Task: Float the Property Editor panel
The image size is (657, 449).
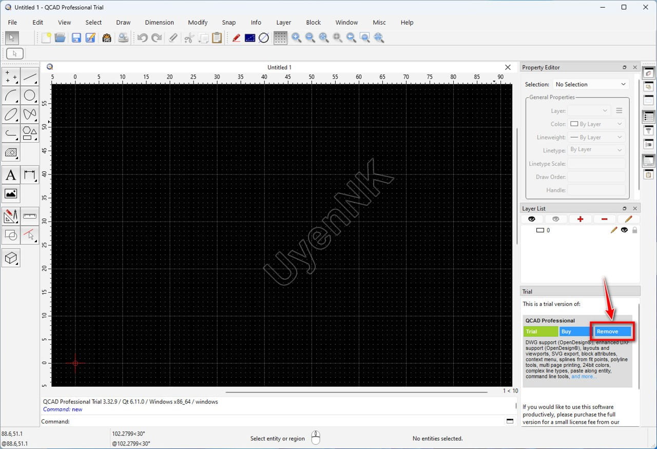Action: tap(625, 67)
